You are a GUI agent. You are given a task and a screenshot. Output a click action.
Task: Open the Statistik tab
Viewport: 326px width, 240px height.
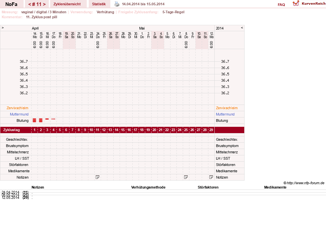click(99, 4)
